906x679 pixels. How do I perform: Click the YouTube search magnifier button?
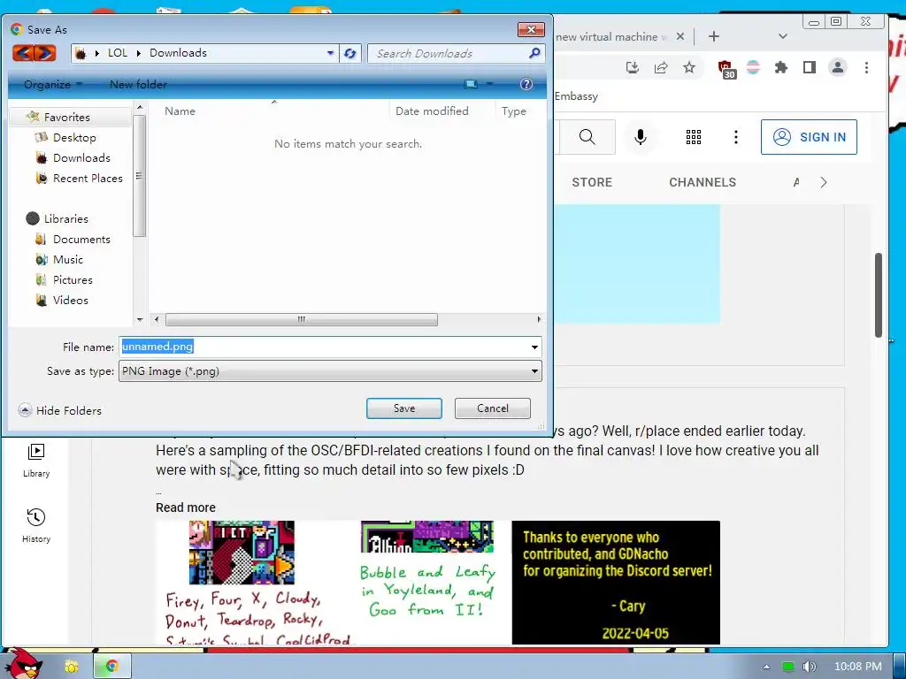pyautogui.click(x=587, y=137)
